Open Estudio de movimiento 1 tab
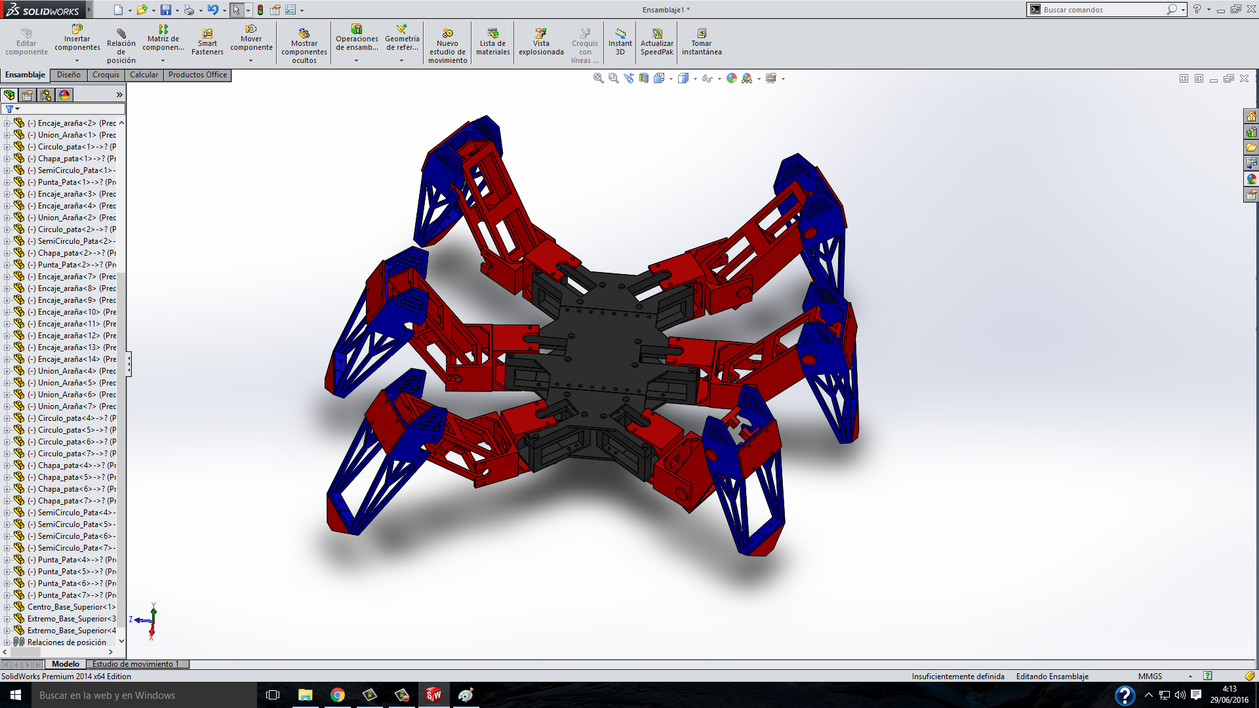The height and width of the screenshot is (708, 1259). 136,664
